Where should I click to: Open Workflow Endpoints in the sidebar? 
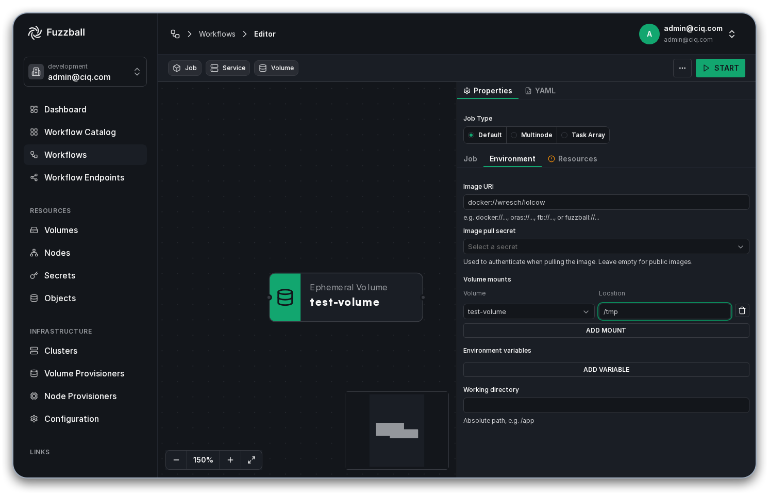point(85,177)
